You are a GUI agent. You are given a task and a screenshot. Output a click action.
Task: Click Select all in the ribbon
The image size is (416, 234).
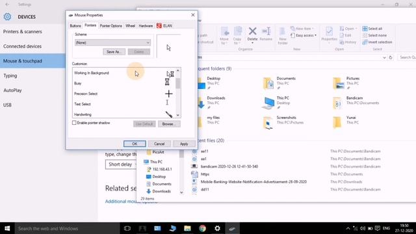pos(372,29)
